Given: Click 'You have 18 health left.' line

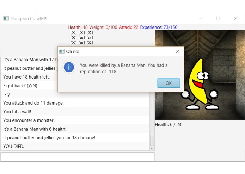Looking at the screenshot, I should [x=26, y=77].
